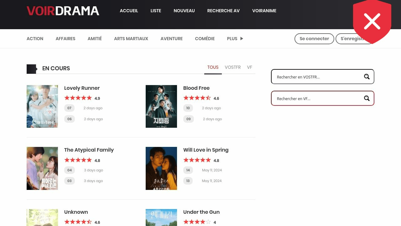Click Blood Free 4.6 rating value
Screen dimensions: 401x226
click(216, 99)
